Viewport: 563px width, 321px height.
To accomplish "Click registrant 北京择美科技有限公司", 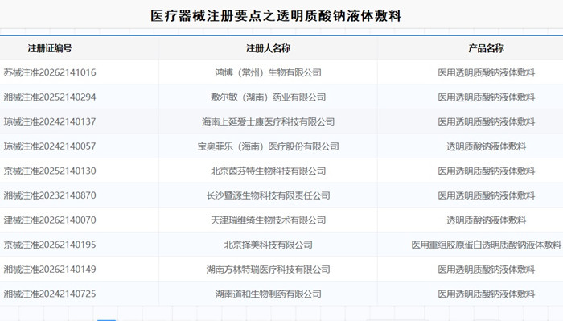I will [x=268, y=245].
